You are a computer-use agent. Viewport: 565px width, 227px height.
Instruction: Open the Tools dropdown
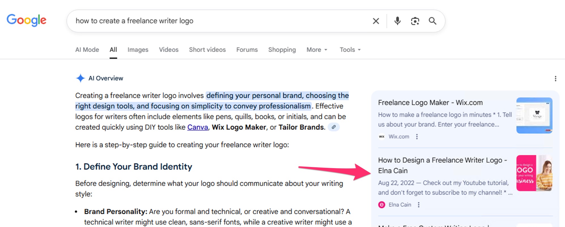(350, 50)
